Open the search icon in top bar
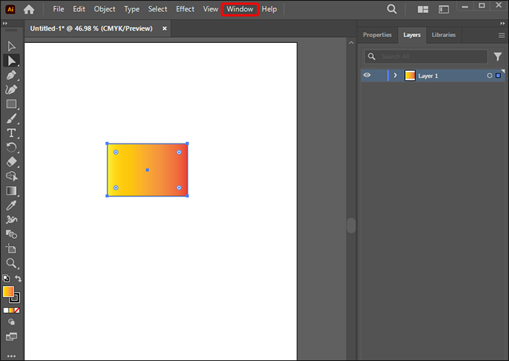509x361 pixels. tap(392, 9)
